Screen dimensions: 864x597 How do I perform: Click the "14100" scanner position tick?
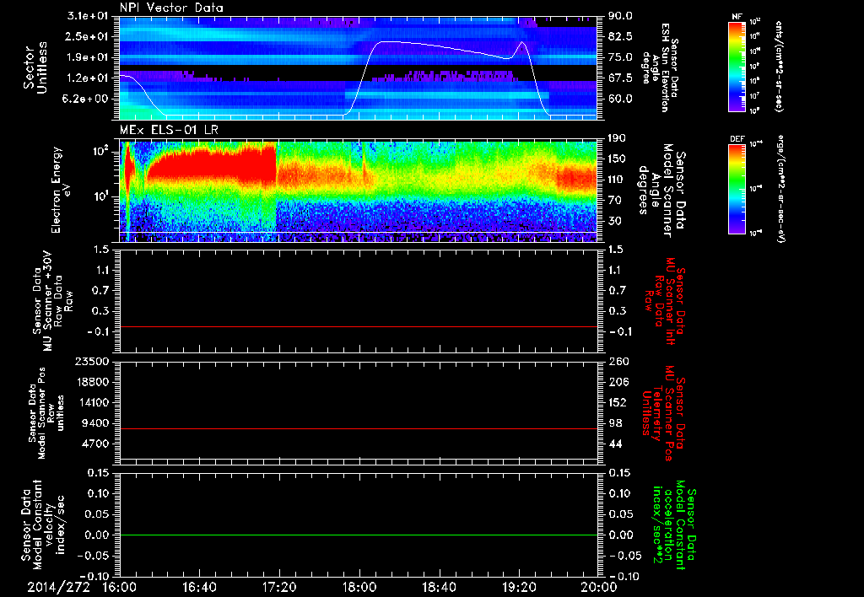coord(93,402)
